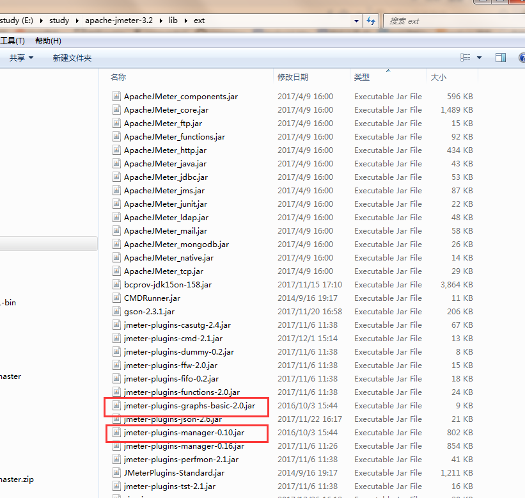Select file name JMeterPlugins-Standard.jar
This screenshot has height=498, width=525.
click(174, 473)
